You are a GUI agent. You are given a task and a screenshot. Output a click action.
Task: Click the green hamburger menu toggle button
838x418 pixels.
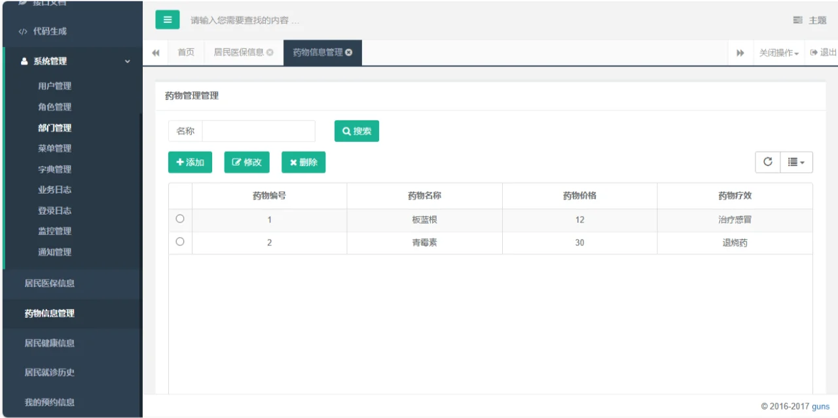(167, 20)
